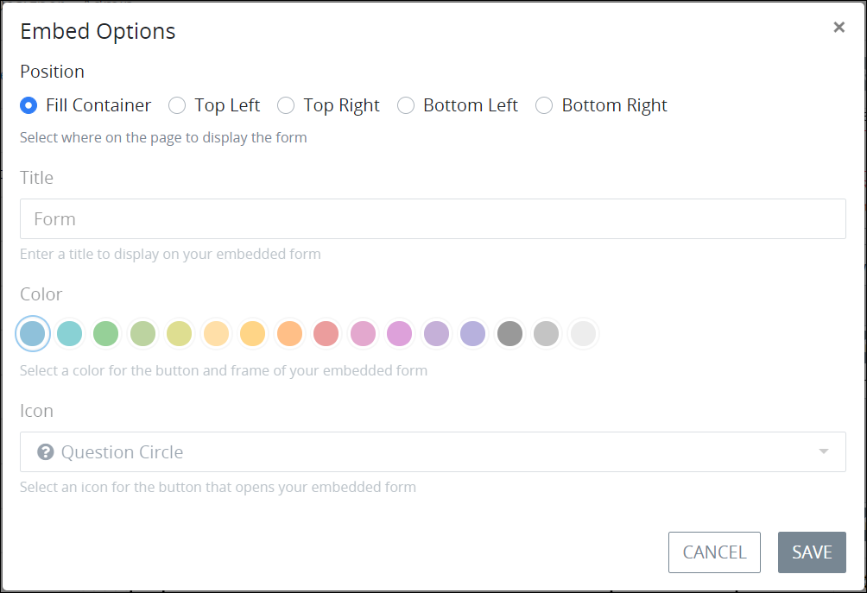The height and width of the screenshot is (593, 867).
Task: Select Bottom Right position option
Action: point(544,105)
